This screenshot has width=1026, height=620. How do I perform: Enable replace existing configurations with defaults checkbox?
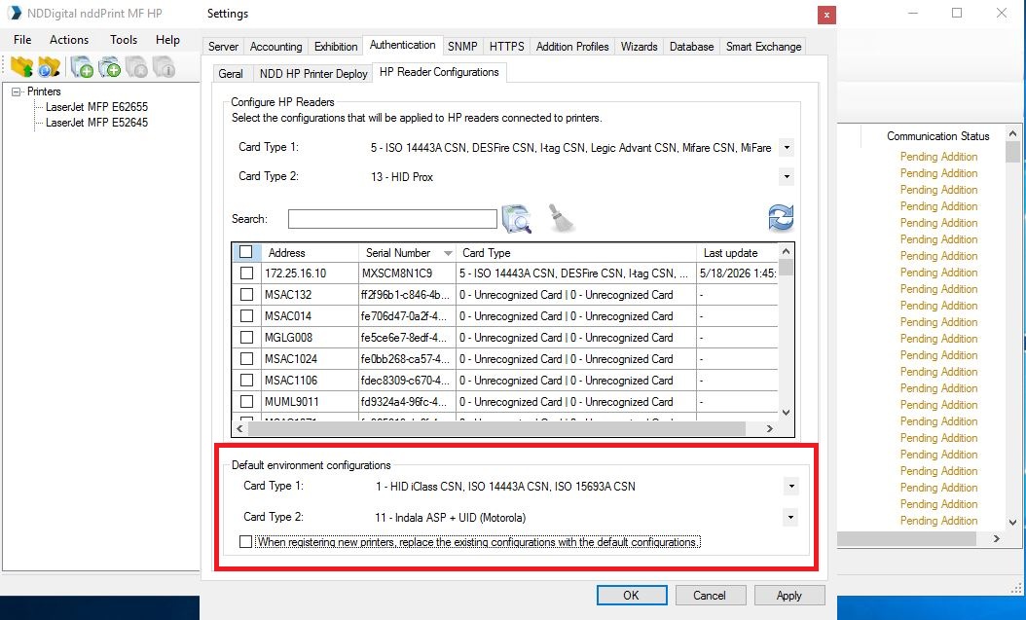coord(245,541)
